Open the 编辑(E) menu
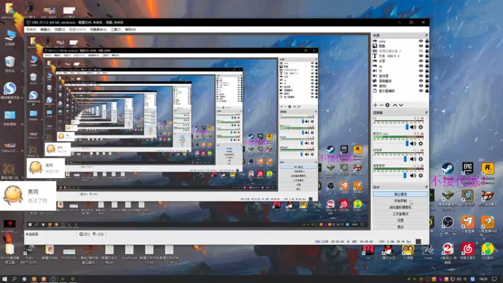The width and height of the screenshot is (503, 283). [45, 30]
